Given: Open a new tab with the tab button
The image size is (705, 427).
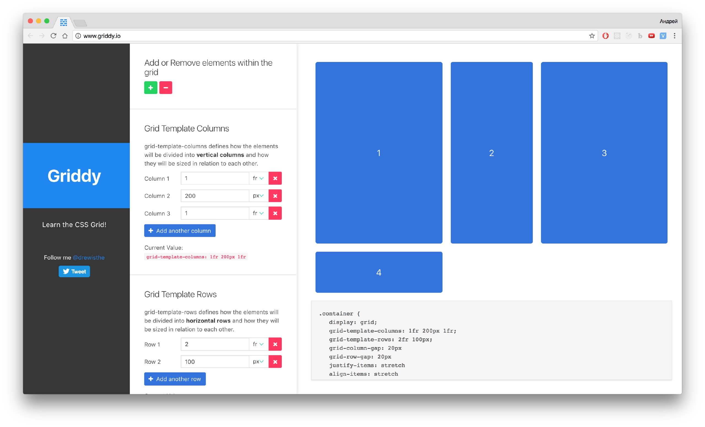Looking at the screenshot, I should pos(80,23).
